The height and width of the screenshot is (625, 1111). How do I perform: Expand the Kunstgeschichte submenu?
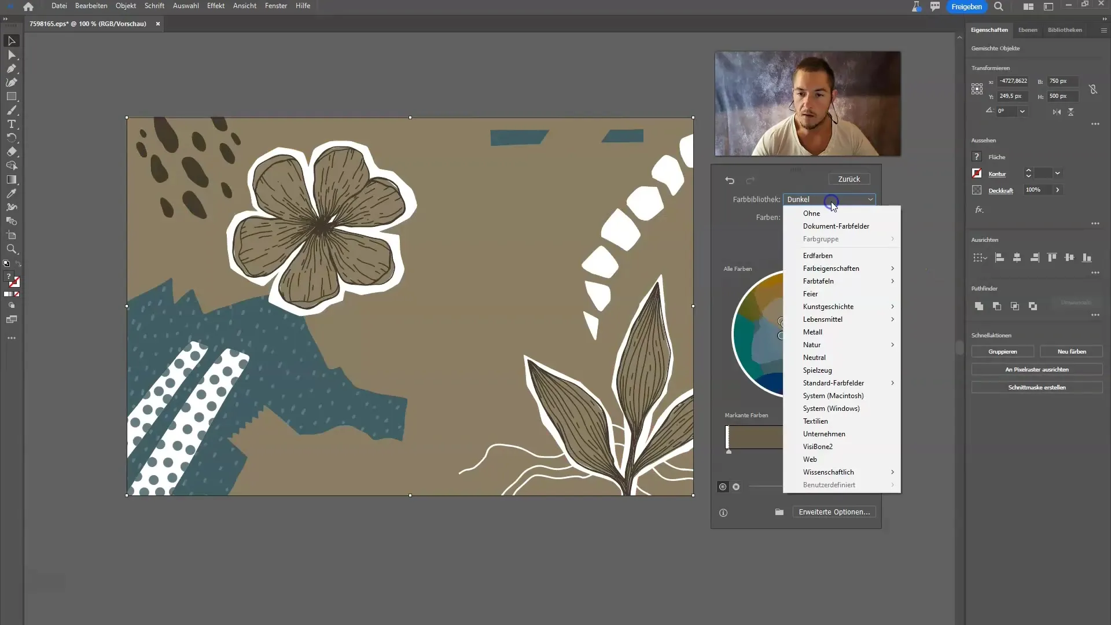click(x=842, y=307)
